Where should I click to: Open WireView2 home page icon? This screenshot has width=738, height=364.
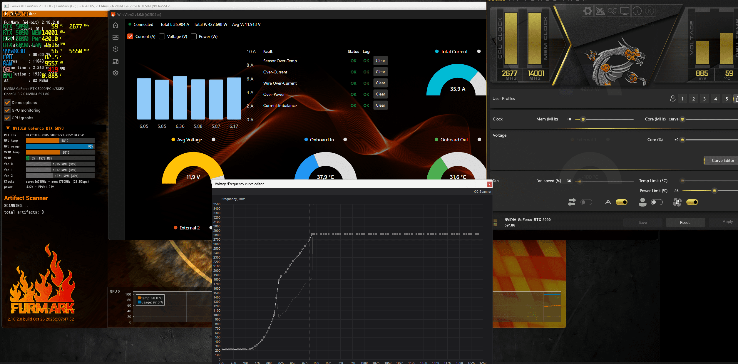[116, 25]
